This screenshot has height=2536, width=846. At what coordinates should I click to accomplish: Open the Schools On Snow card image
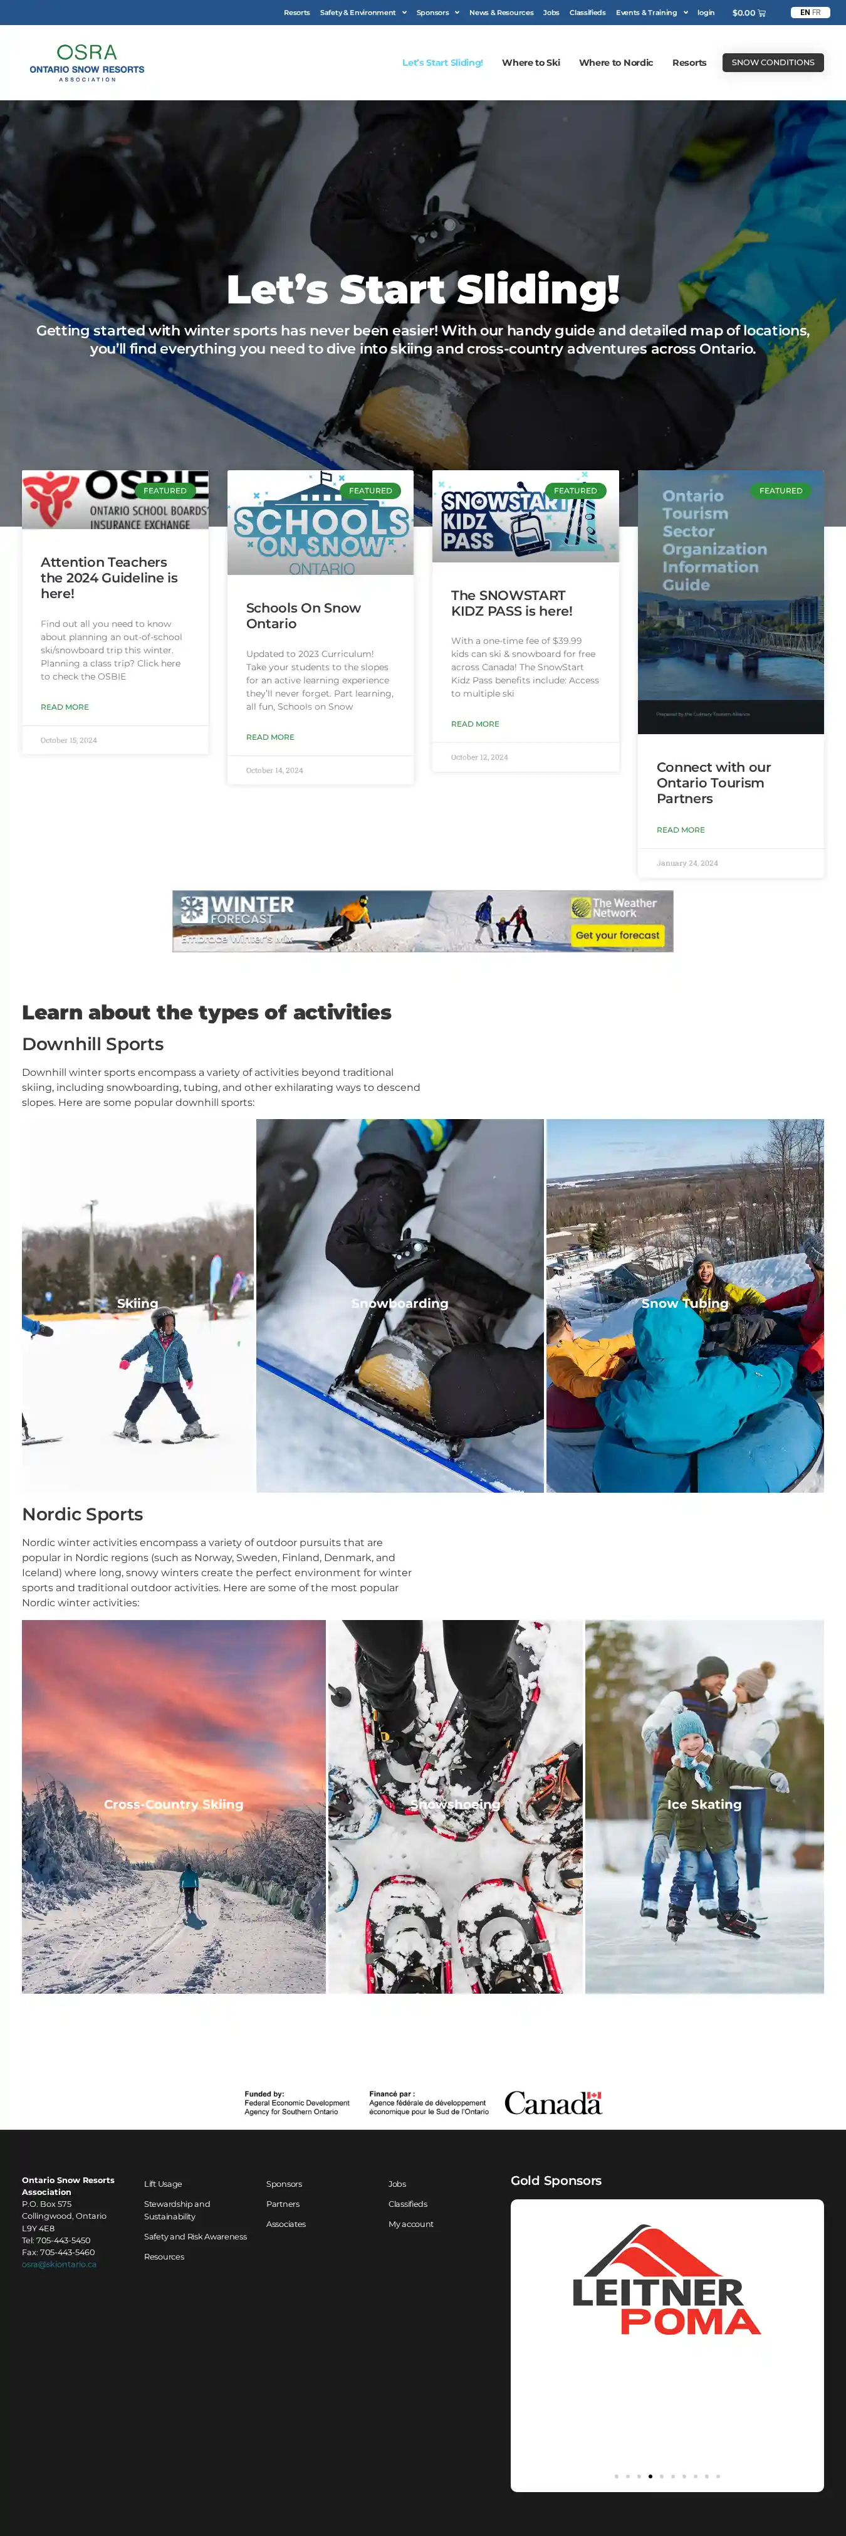click(321, 523)
